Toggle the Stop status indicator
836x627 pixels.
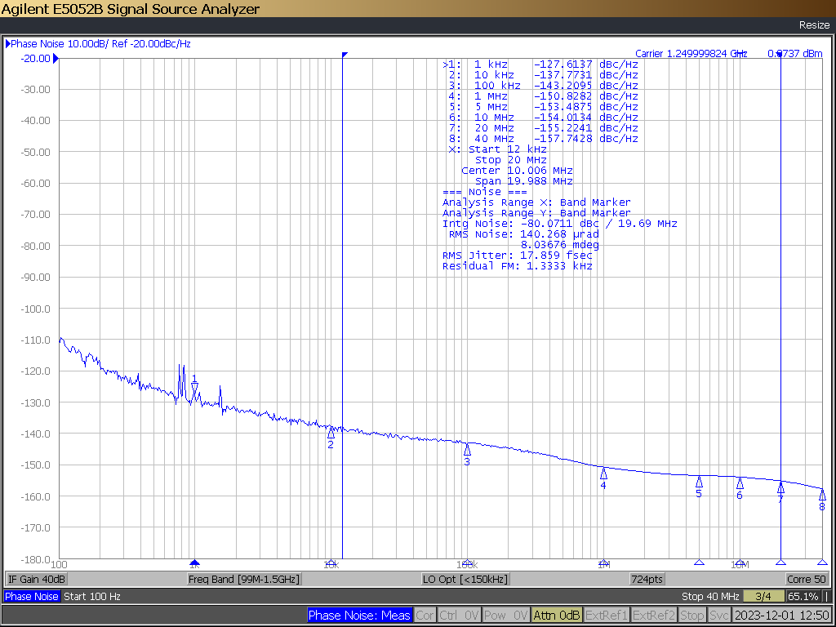pyautogui.click(x=692, y=616)
